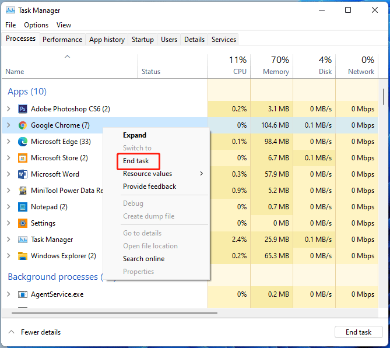The height and width of the screenshot is (348, 390).
Task: Click the Notepad process icon
Action: tap(23, 207)
